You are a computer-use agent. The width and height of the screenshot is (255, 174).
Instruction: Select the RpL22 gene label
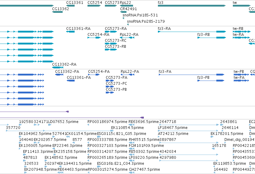[125, 3]
